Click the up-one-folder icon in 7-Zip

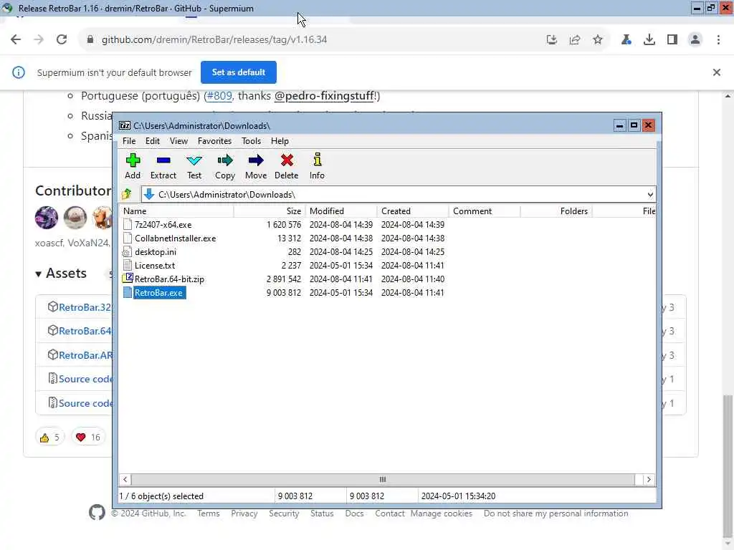pyautogui.click(x=127, y=194)
